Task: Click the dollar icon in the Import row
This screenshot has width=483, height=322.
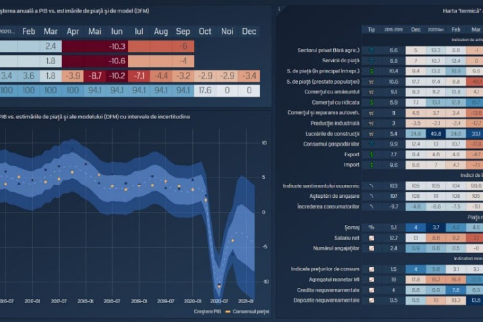Action: tap(371, 165)
